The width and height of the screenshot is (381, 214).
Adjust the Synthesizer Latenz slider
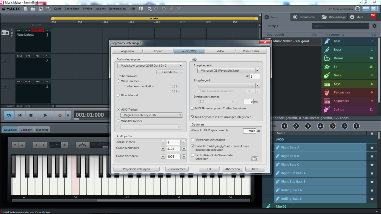click(215, 102)
